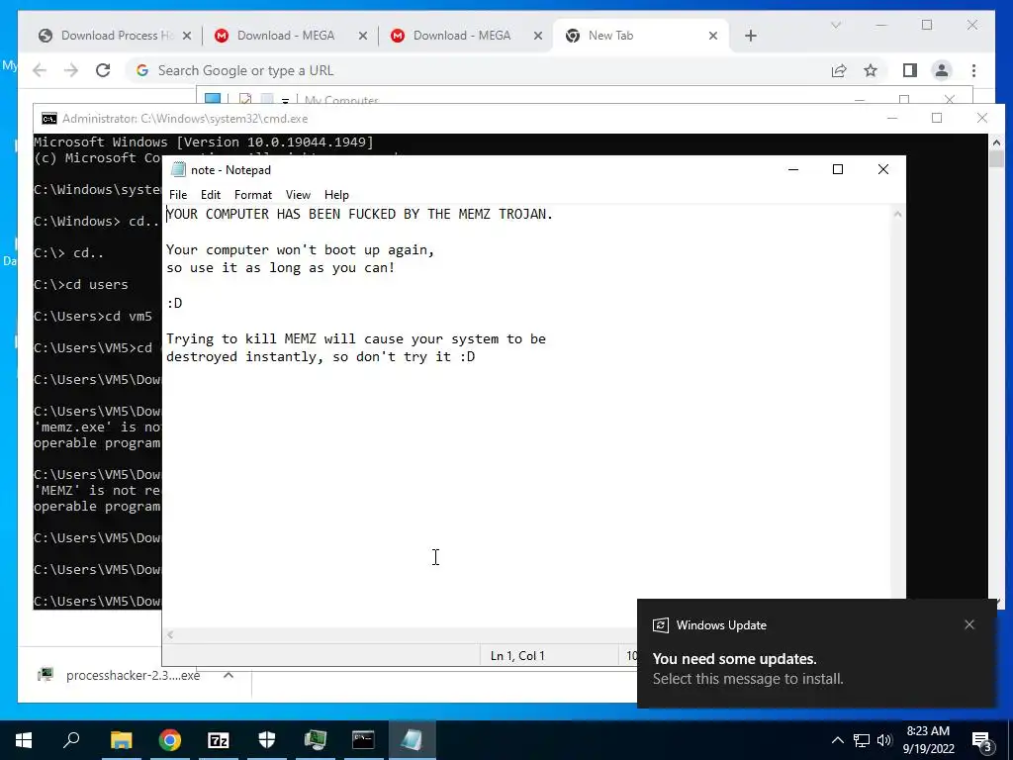Bookmark page with star icon

(871, 70)
